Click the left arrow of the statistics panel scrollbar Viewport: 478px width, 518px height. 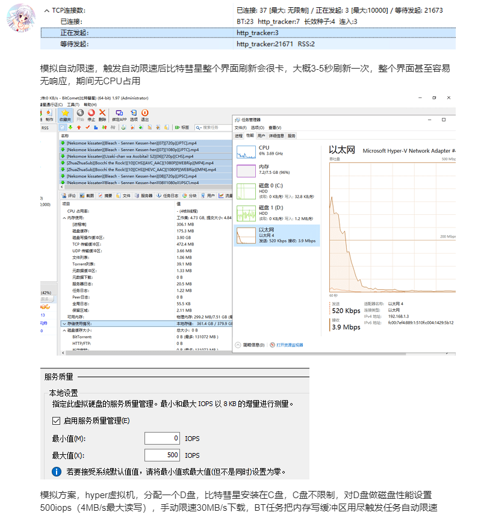click(x=63, y=353)
